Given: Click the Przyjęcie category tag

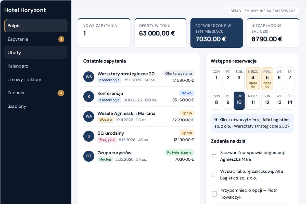Looking at the screenshot, I should pos(107,139).
